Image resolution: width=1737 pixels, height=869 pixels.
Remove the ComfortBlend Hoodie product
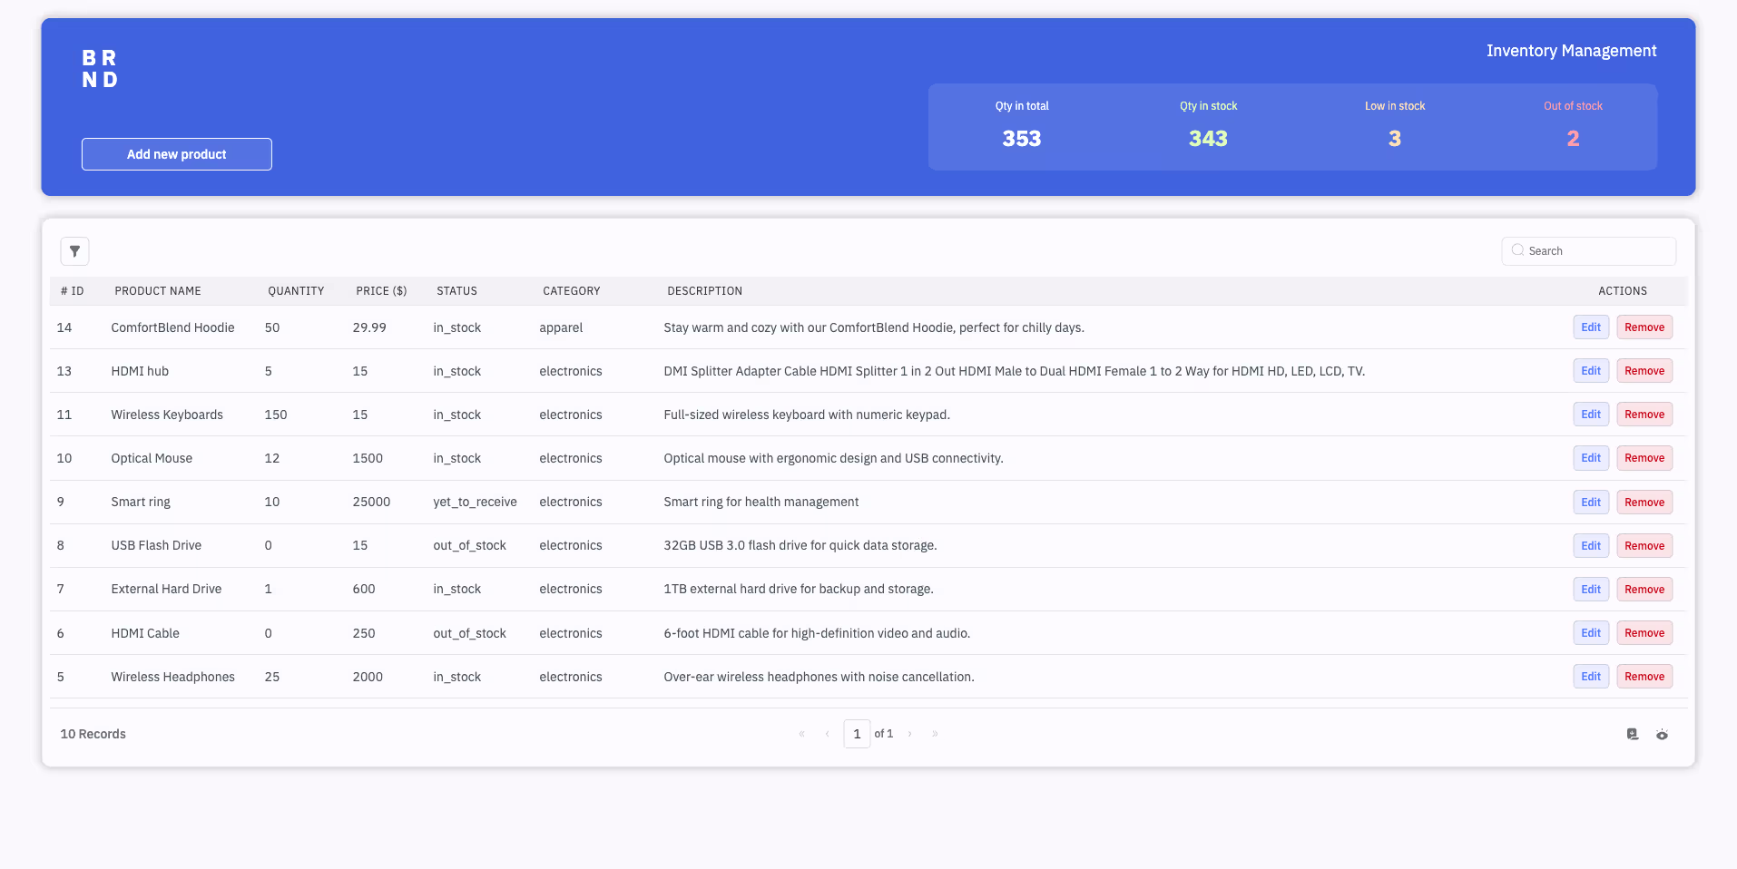point(1644,327)
